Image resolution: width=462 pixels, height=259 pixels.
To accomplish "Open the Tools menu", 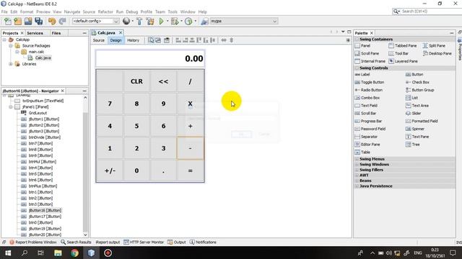I will (173, 12).
